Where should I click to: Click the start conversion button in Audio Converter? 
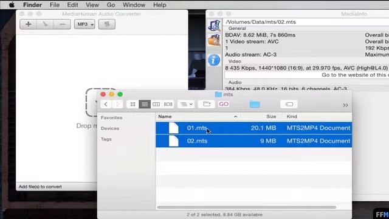107,24
